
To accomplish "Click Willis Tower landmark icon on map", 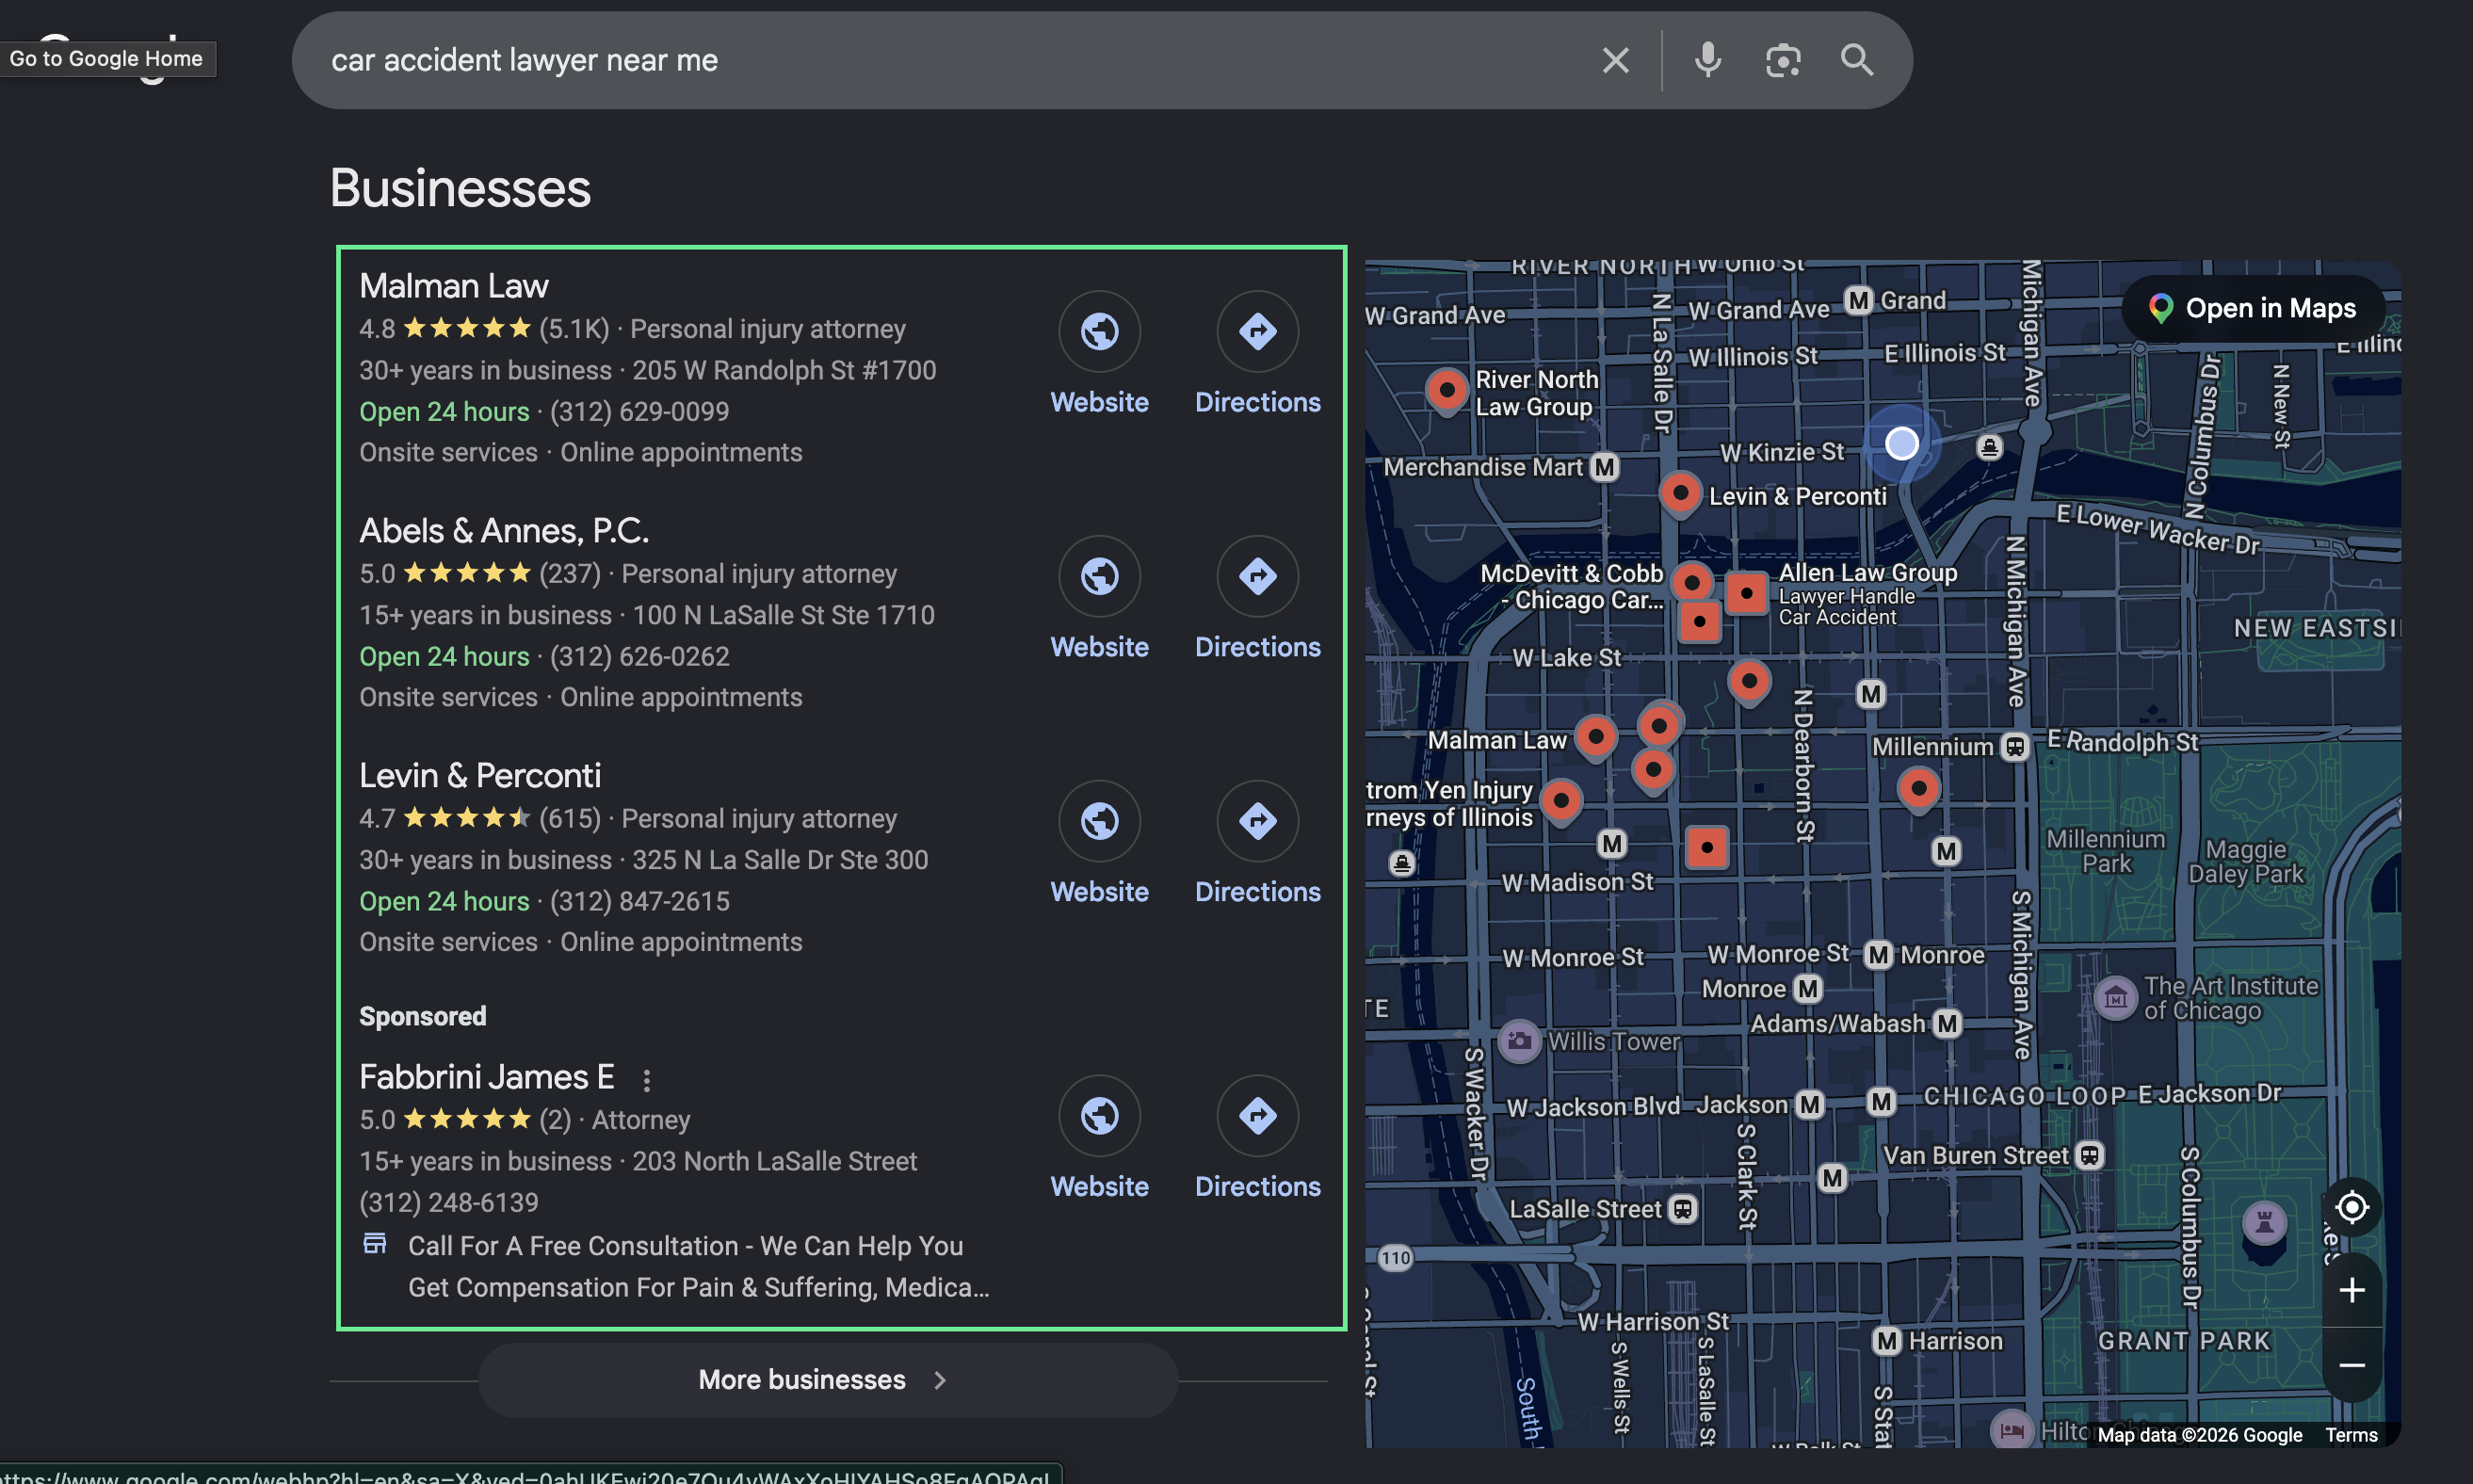I will click(1519, 1041).
